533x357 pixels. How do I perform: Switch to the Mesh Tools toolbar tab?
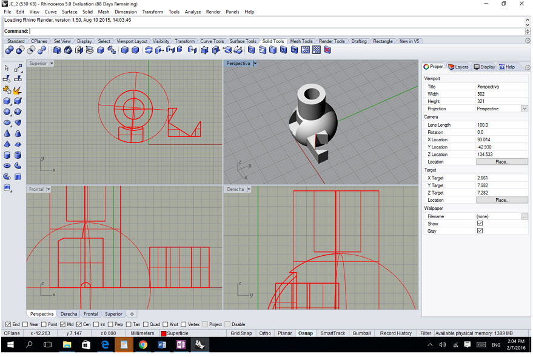pos(301,41)
